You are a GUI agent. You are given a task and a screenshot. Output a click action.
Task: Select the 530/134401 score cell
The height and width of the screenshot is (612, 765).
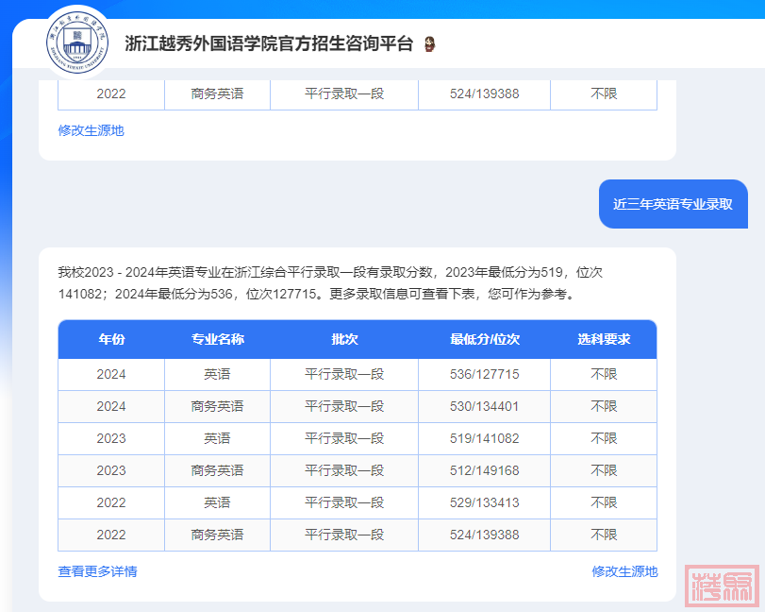(485, 406)
